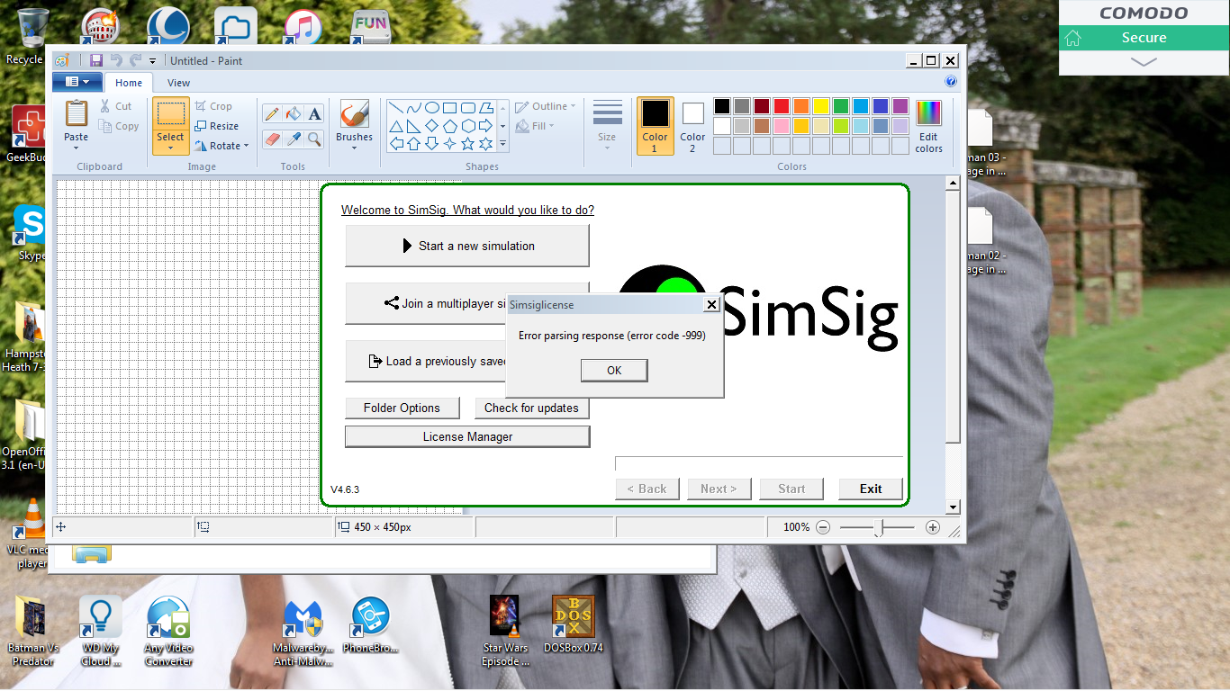Viewport: 1230px width, 691px height.
Task: Choose the Rounded rectangle shape
Action: tap(467, 107)
